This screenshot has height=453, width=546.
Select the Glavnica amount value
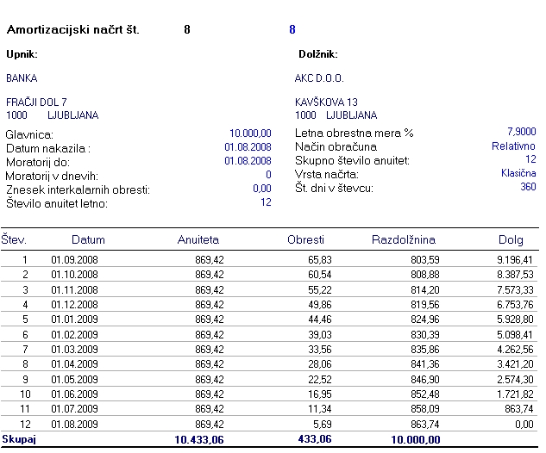click(x=250, y=133)
